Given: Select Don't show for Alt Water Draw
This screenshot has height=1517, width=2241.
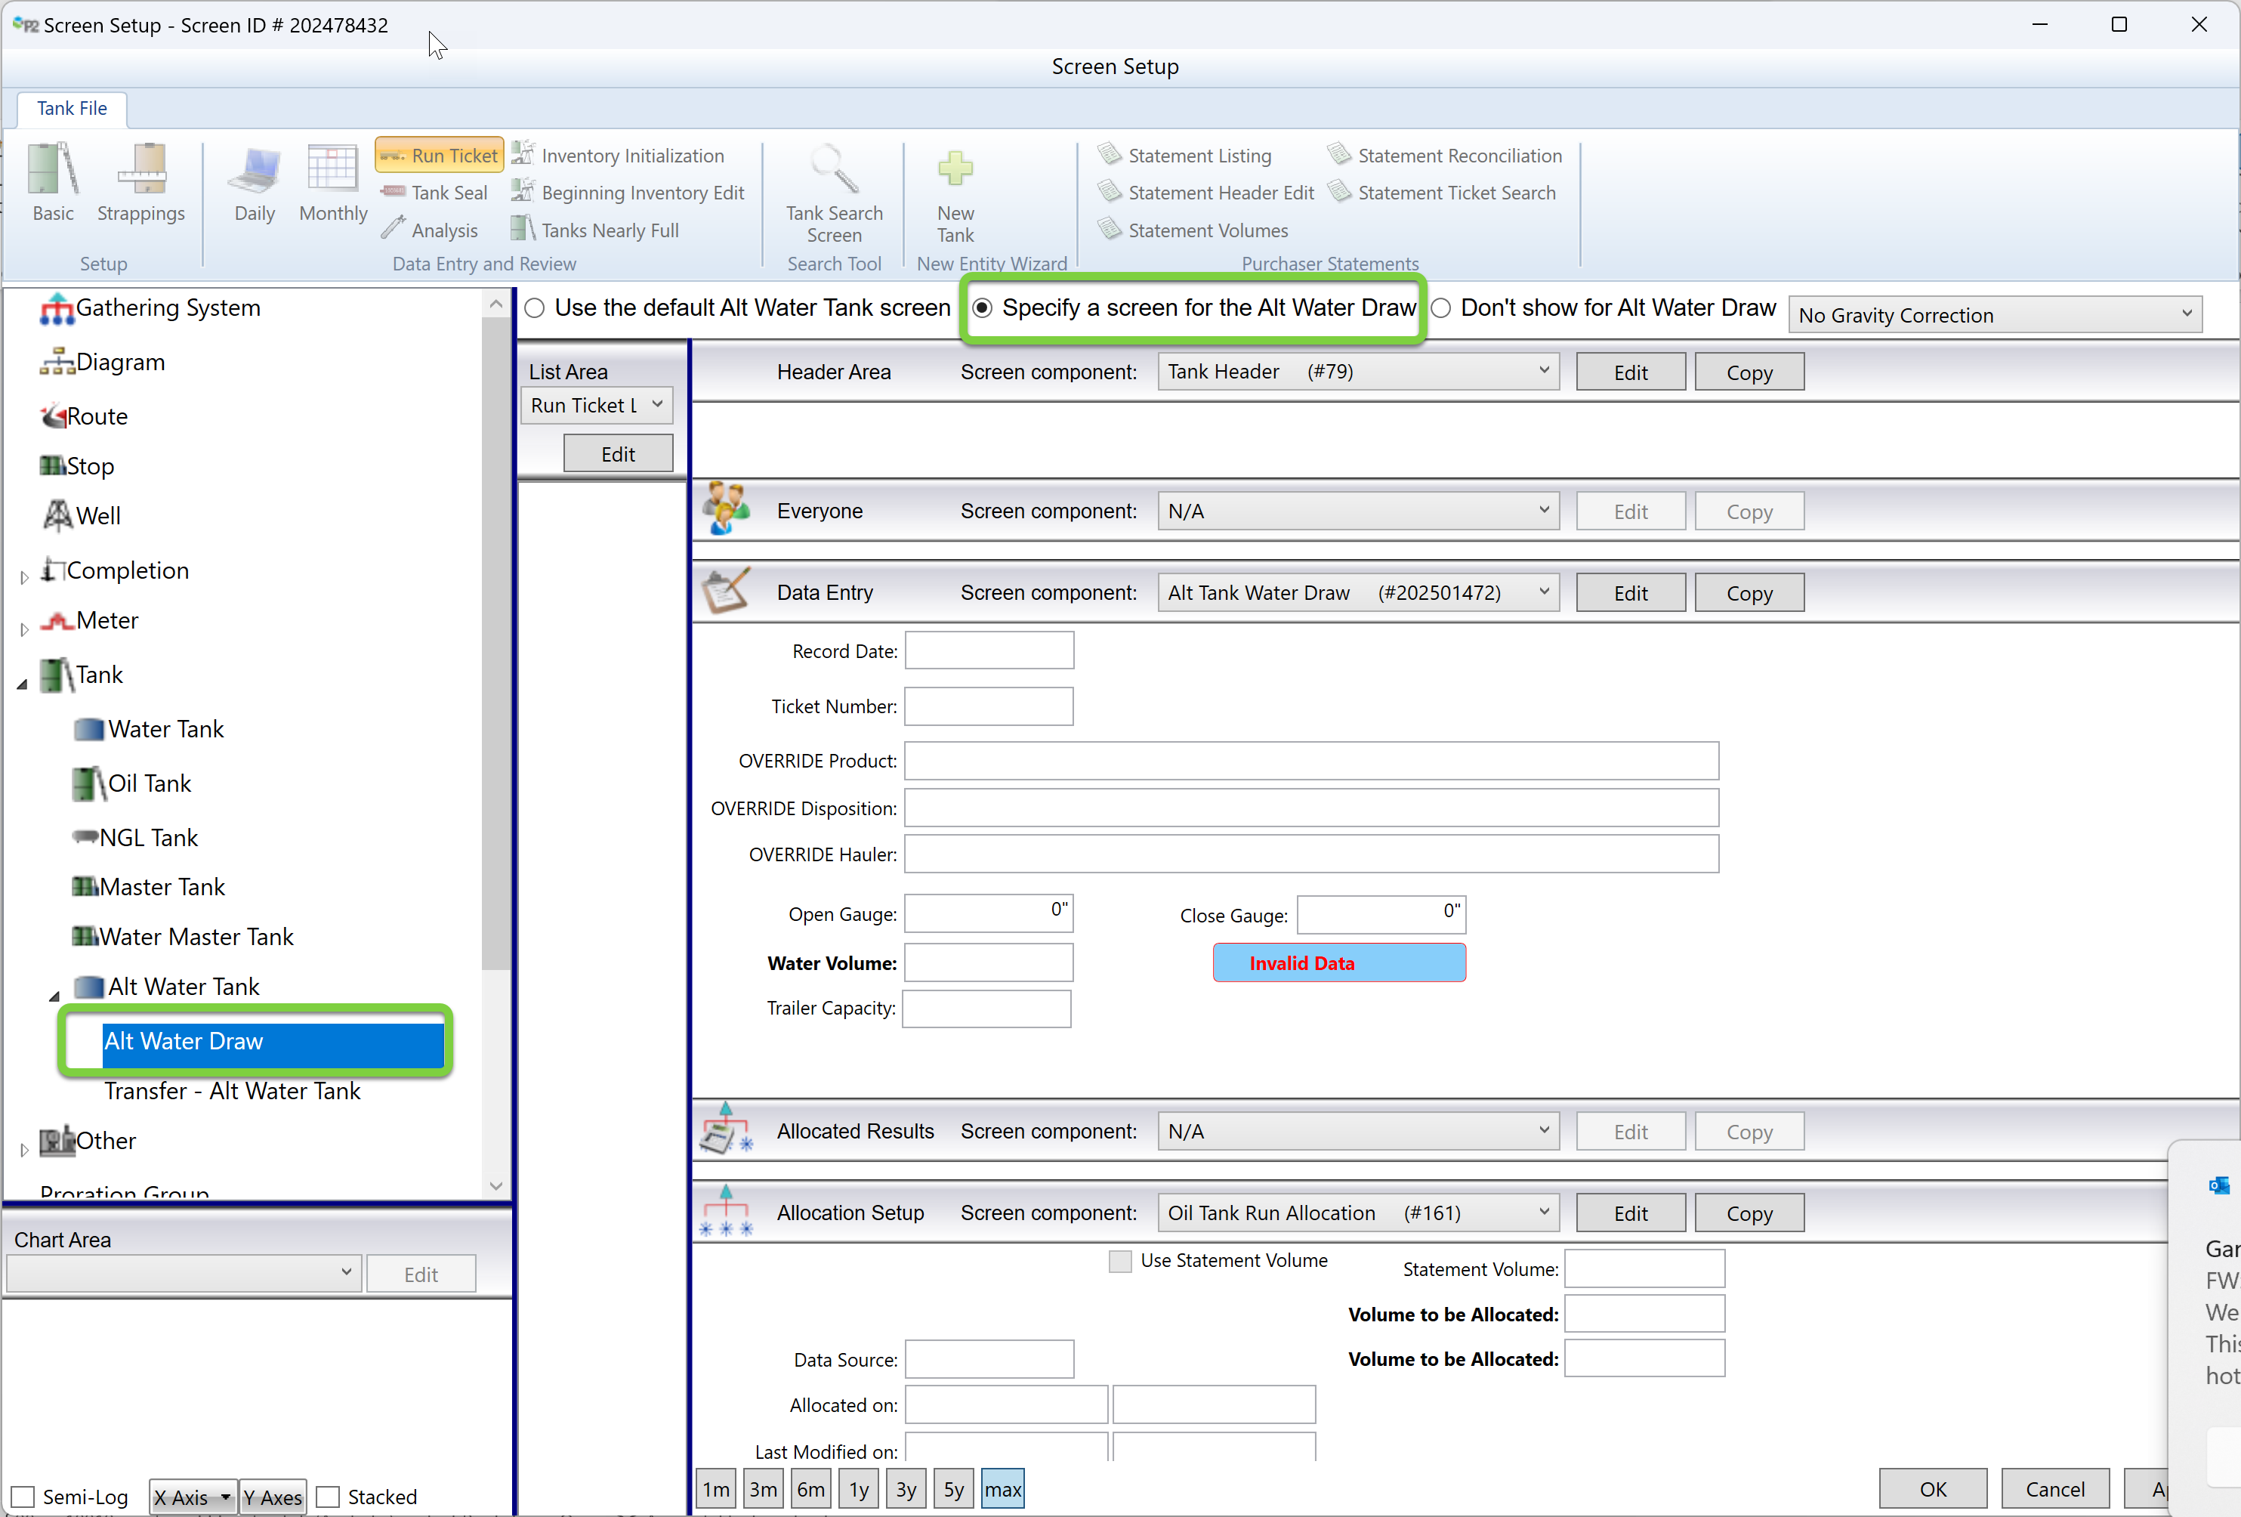Looking at the screenshot, I should point(1440,308).
